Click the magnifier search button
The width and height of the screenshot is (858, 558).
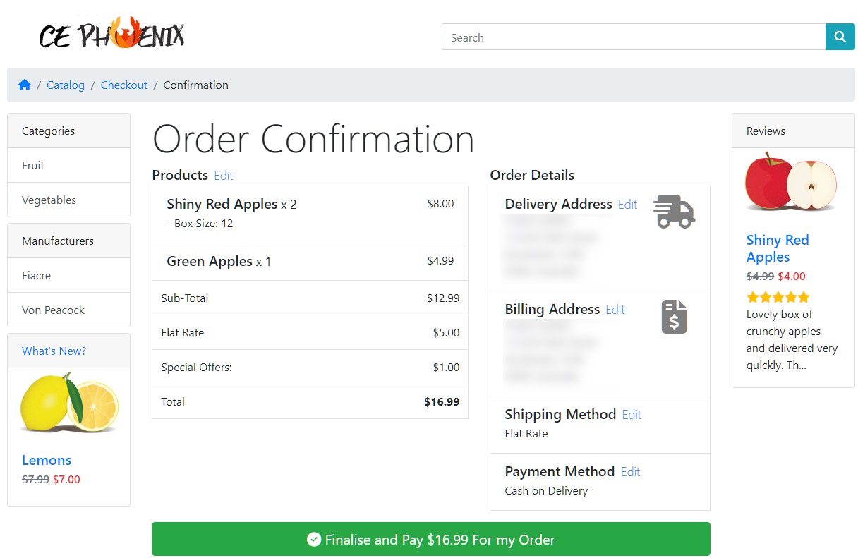click(x=840, y=37)
